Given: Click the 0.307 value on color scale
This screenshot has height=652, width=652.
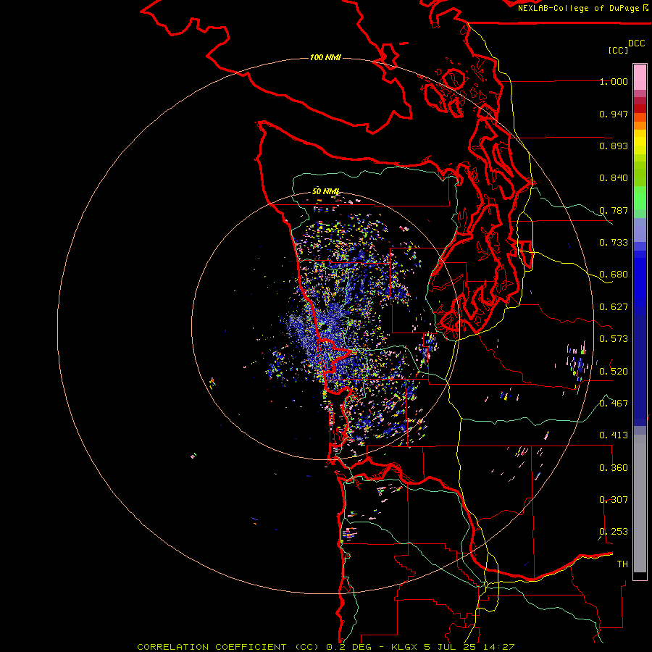Looking at the screenshot, I should pos(614,500).
